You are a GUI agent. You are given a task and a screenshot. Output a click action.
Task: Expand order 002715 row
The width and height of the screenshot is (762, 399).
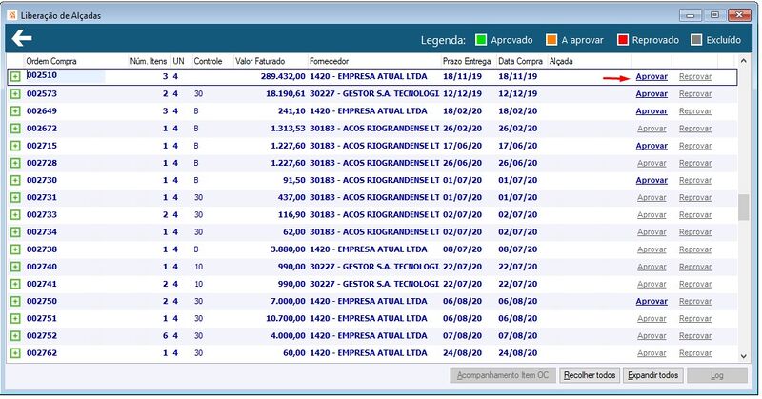(x=15, y=146)
